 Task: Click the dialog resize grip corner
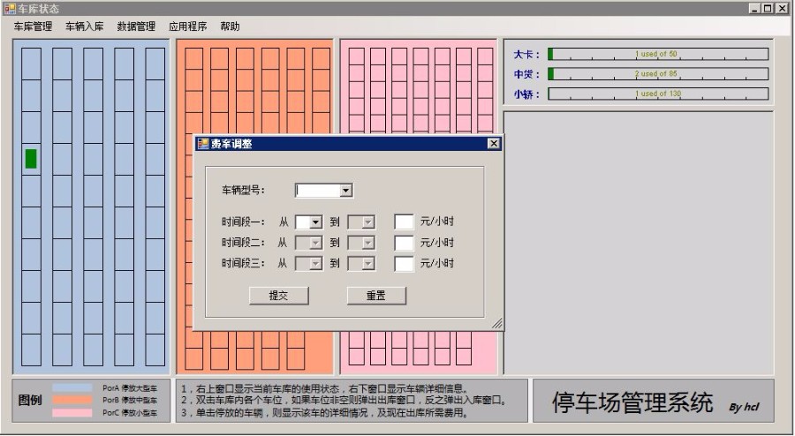click(x=496, y=324)
